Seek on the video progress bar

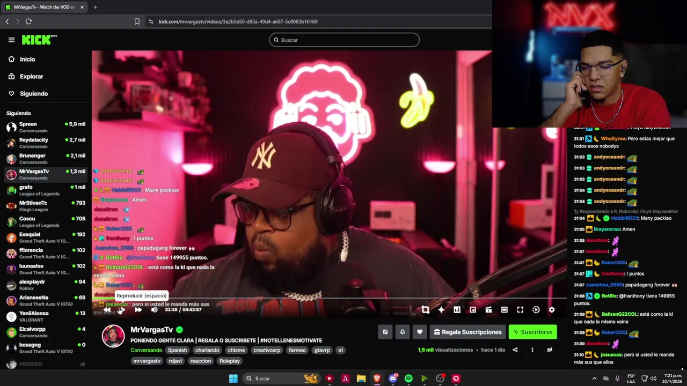[330, 298]
